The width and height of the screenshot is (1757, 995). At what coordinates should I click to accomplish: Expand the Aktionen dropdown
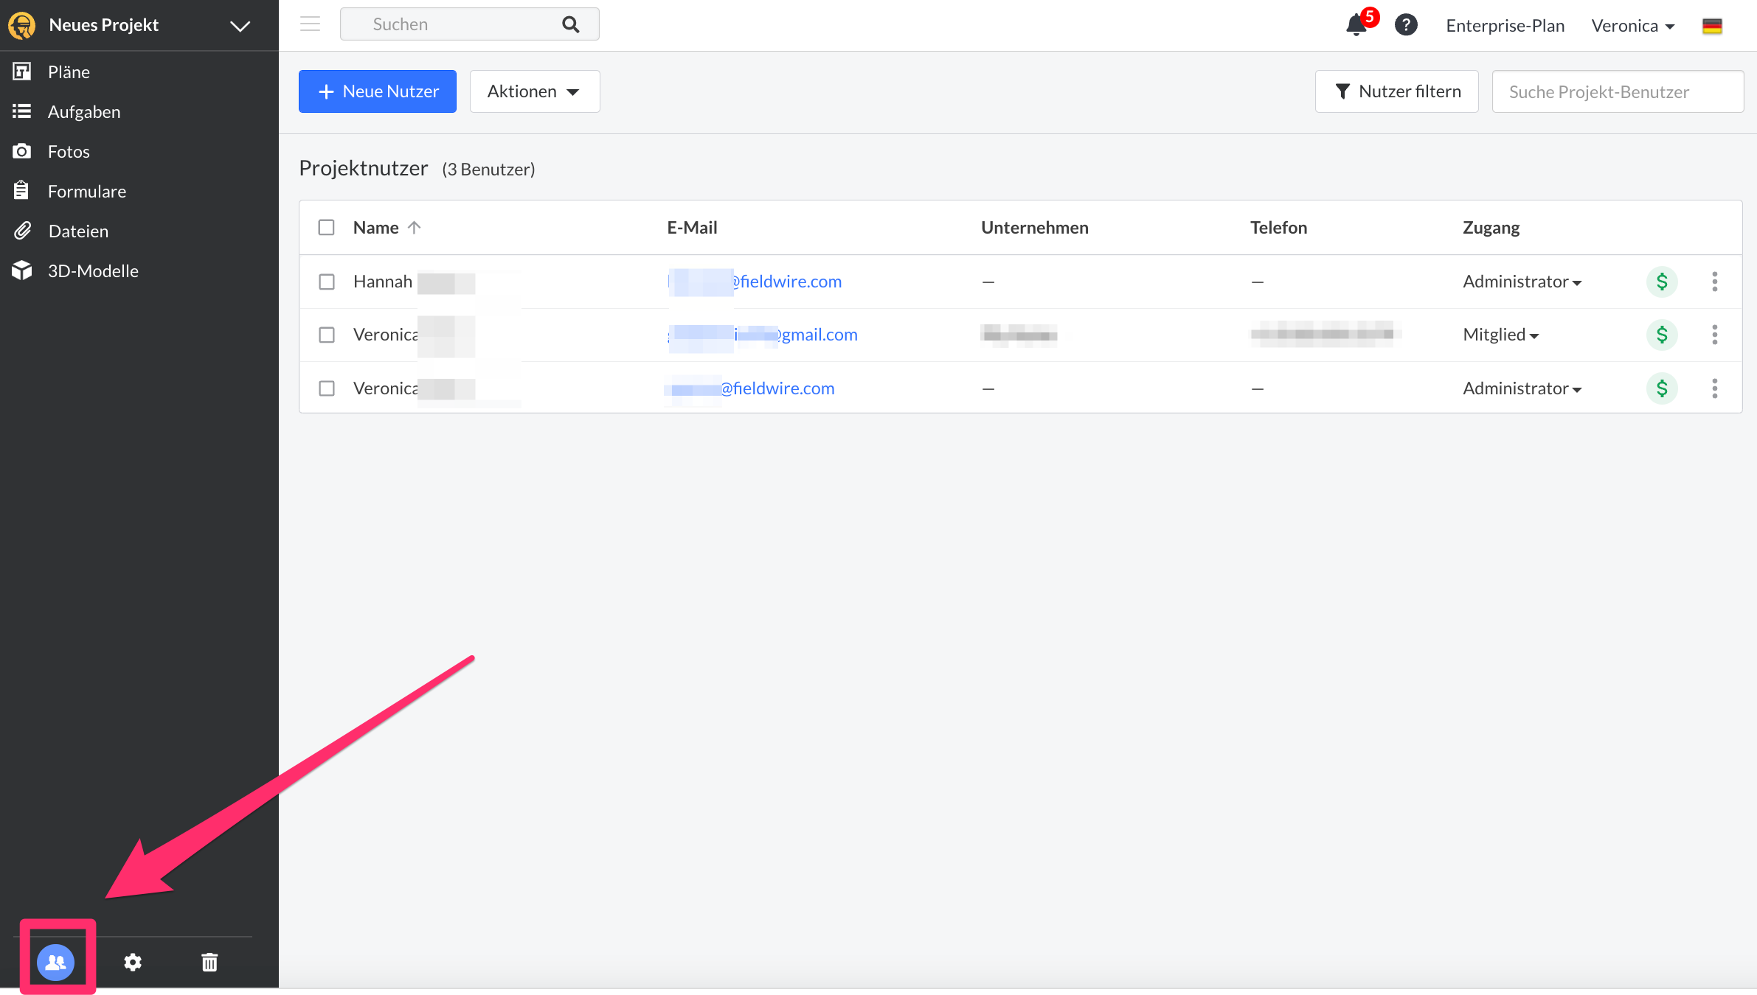click(534, 91)
